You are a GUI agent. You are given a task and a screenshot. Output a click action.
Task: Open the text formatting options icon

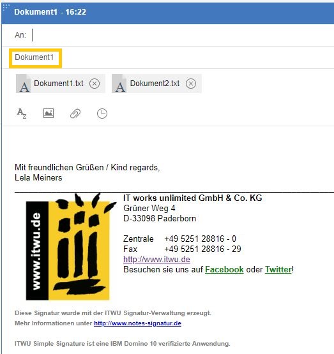tap(22, 114)
